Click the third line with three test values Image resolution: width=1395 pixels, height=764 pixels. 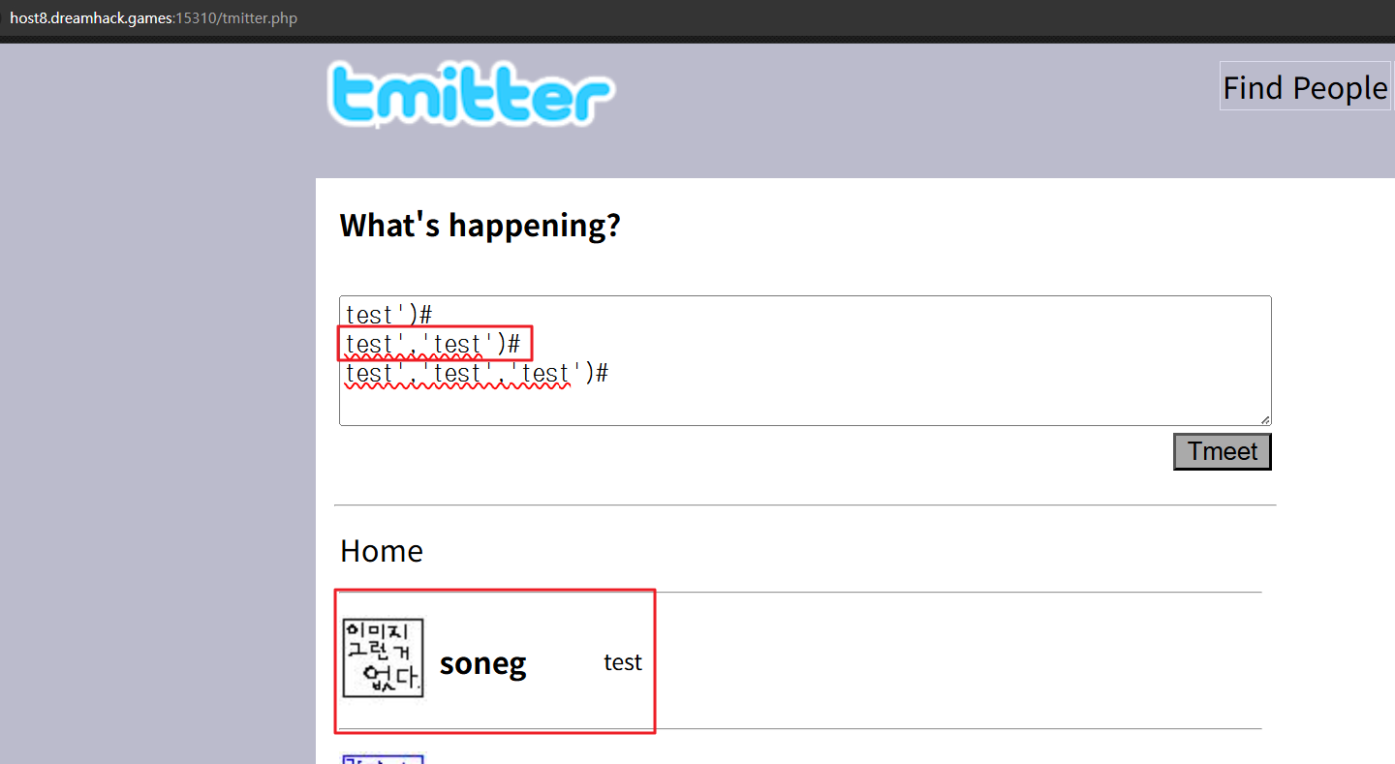(476, 373)
